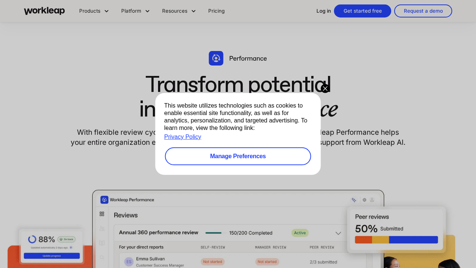476x268 pixels.
Task: Close the cookie consent popup
Action: tap(325, 89)
